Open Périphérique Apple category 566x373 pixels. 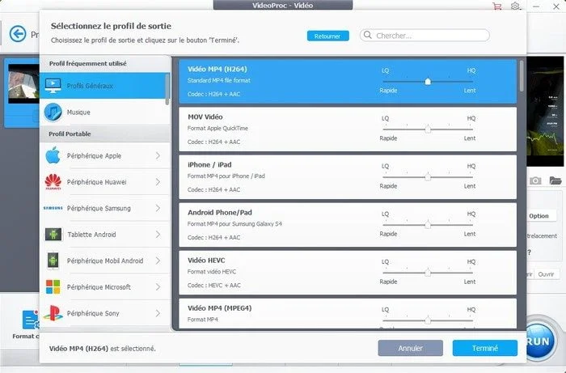pyautogui.click(x=104, y=155)
